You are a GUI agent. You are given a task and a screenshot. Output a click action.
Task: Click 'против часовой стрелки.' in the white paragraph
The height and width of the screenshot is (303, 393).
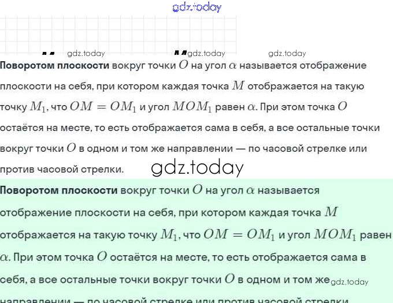(62, 170)
